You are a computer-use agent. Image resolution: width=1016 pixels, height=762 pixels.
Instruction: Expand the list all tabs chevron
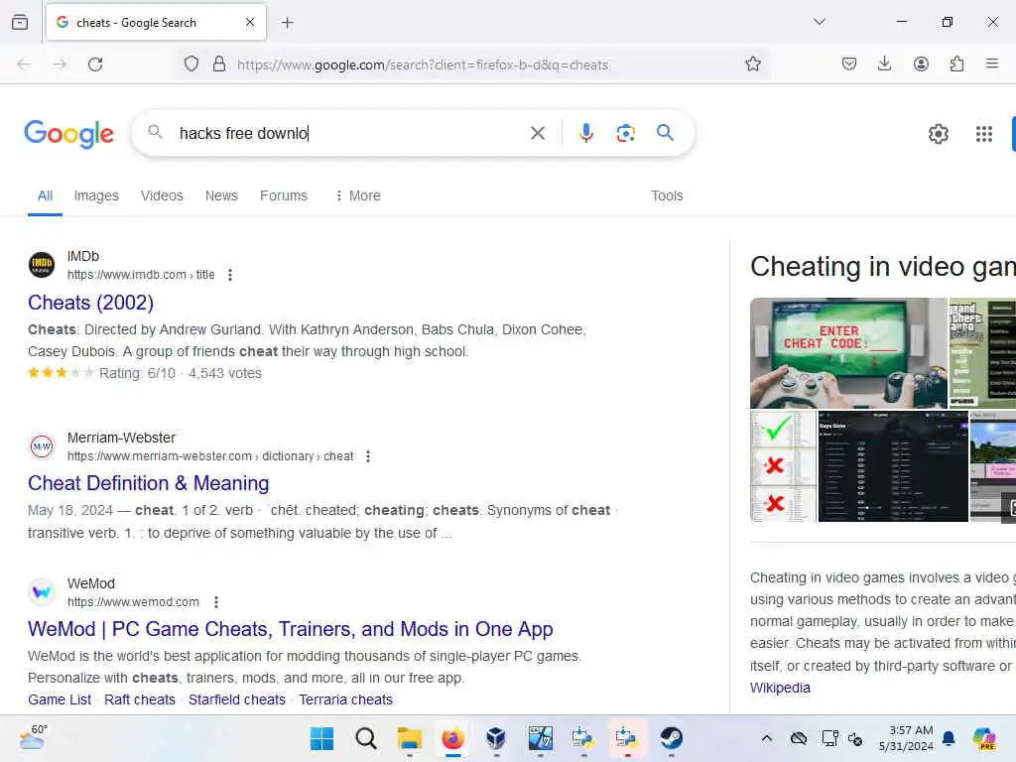click(x=819, y=22)
